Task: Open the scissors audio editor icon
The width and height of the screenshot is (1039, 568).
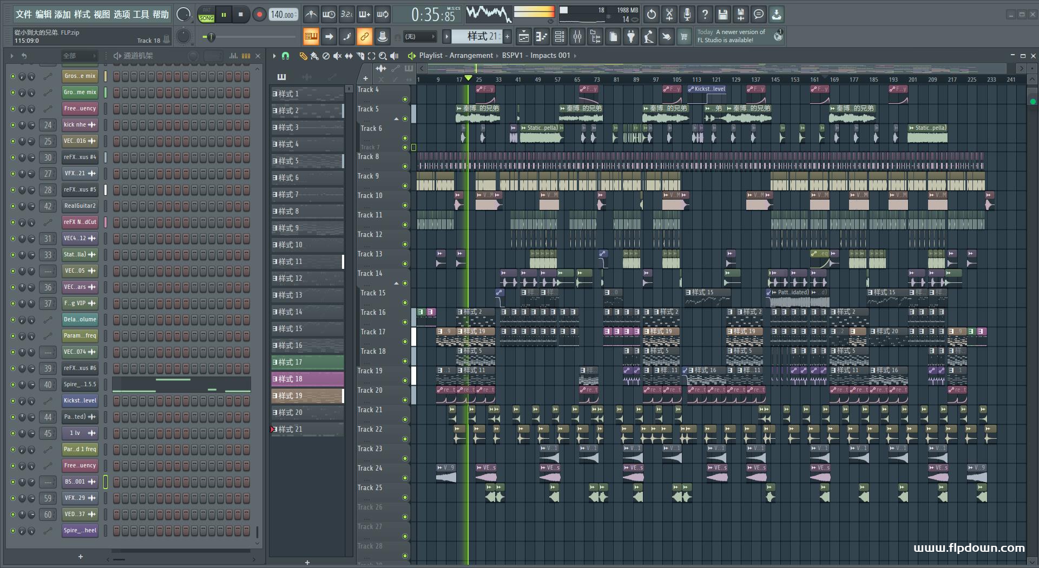Action: [669, 15]
